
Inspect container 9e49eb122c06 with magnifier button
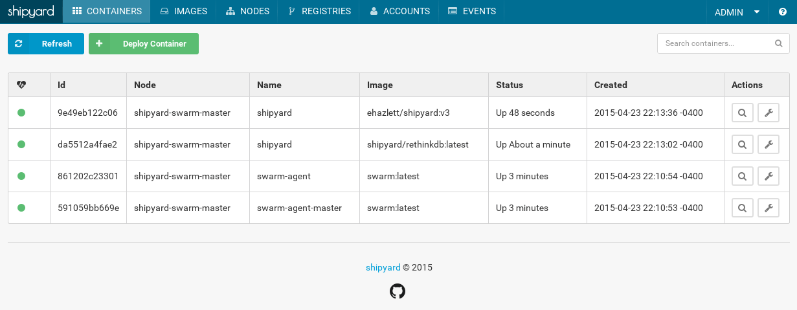coord(743,113)
